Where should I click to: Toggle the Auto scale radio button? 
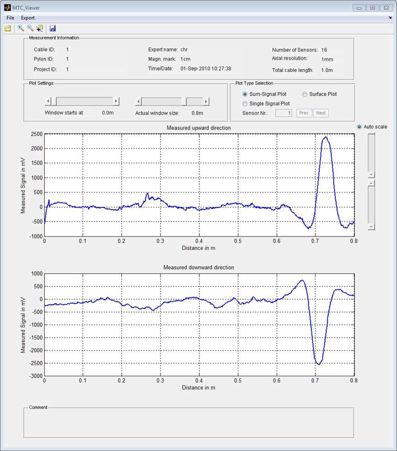click(x=360, y=127)
